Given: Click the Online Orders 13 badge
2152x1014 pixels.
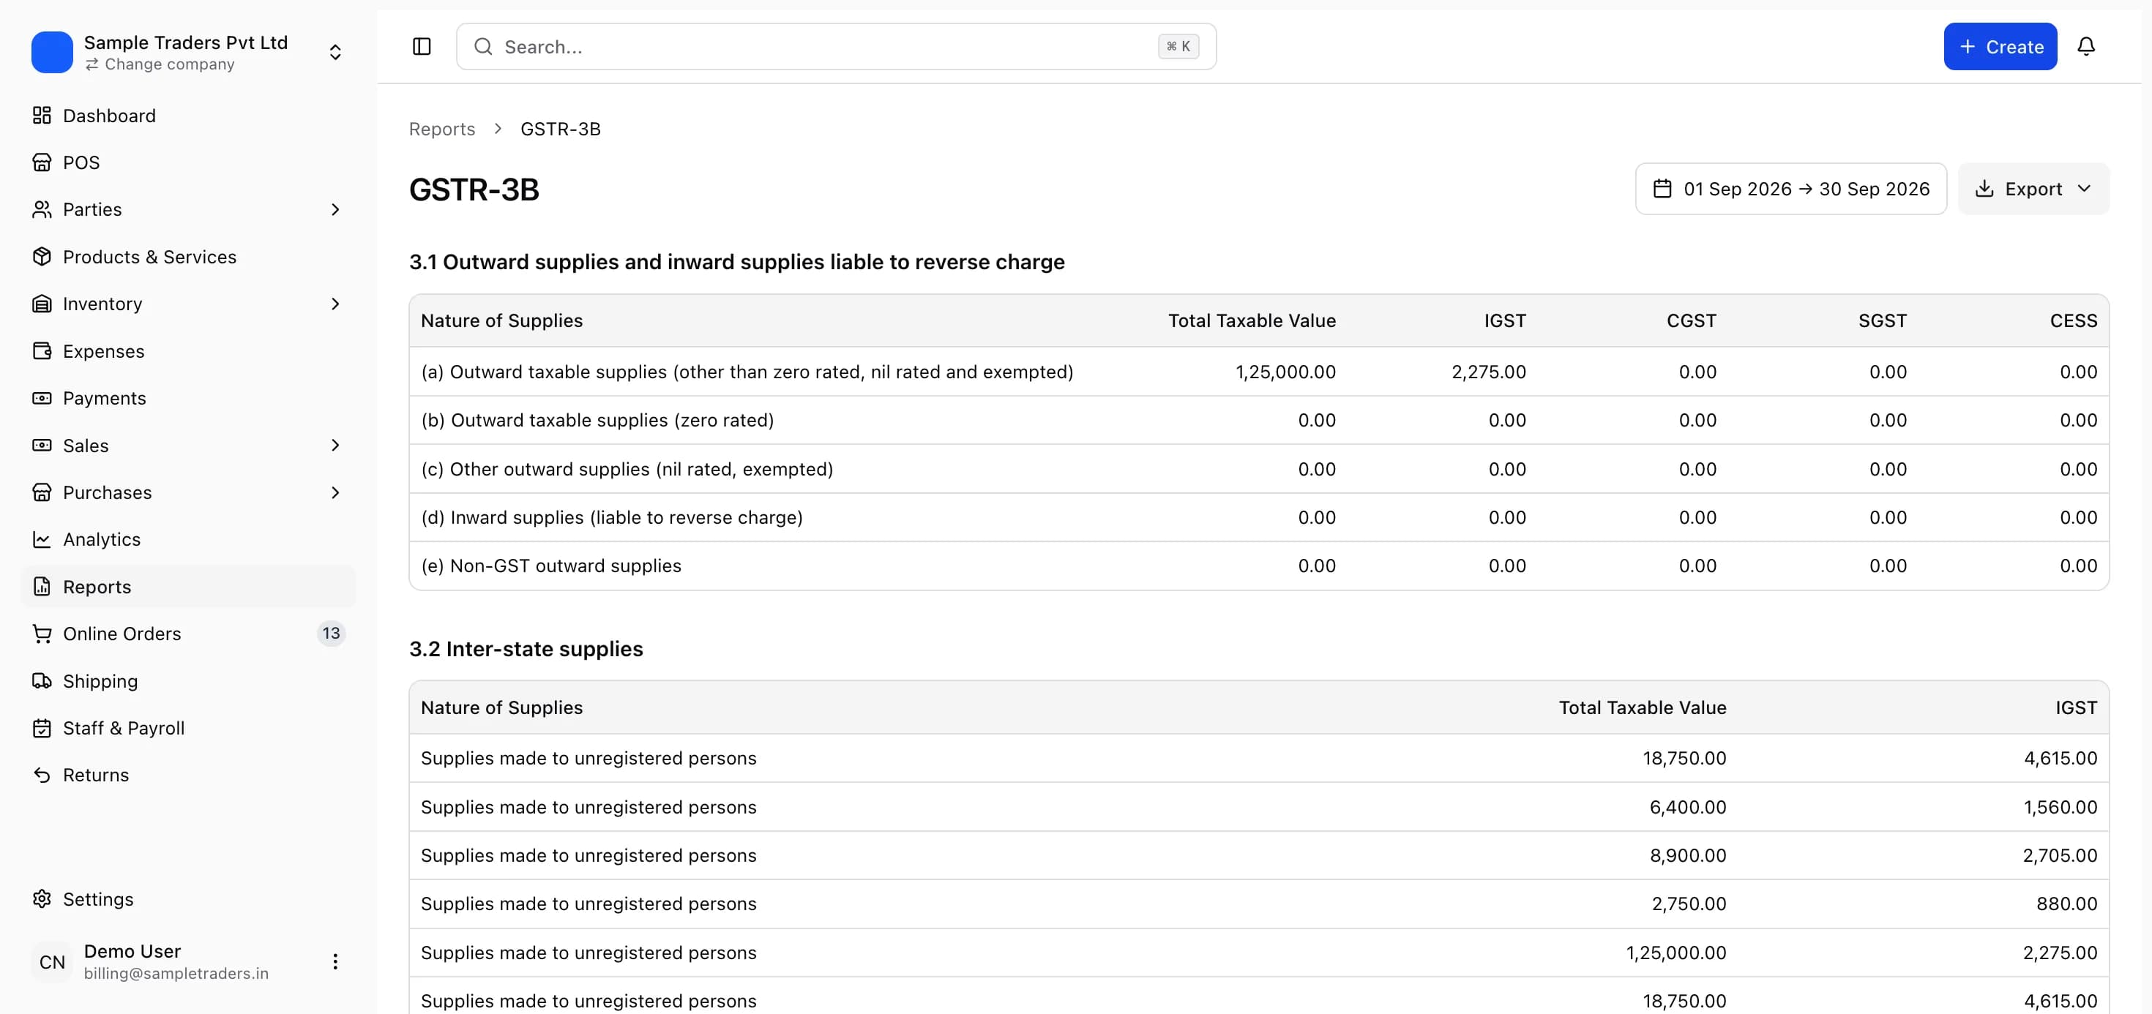Looking at the screenshot, I should pyautogui.click(x=331, y=633).
